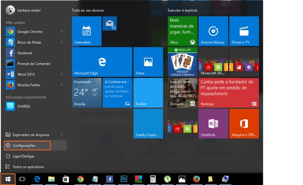Open the Adquira o Office tile
Screen dimensions: 303x185
pos(244,123)
